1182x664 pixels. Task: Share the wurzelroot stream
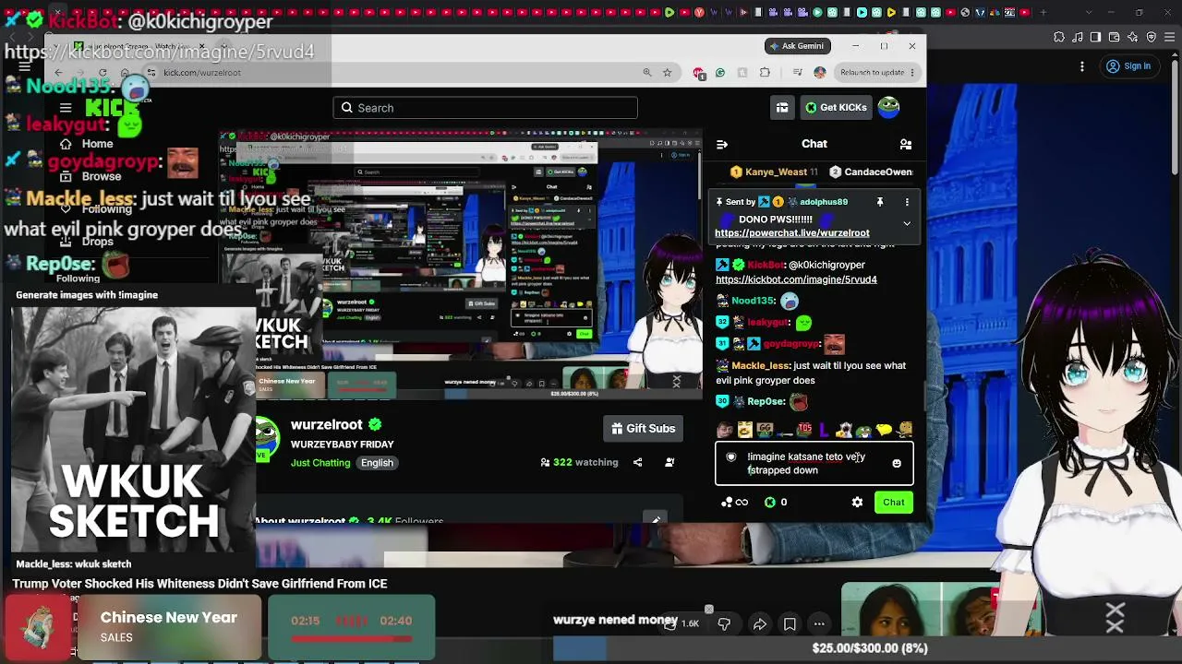click(x=637, y=462)
